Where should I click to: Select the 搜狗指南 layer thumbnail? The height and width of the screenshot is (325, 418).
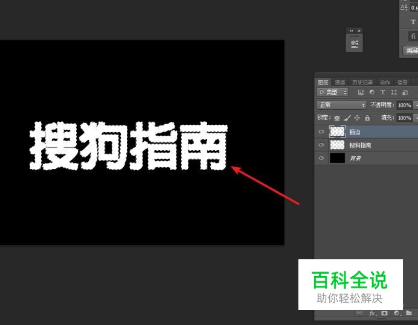(337, 145)
